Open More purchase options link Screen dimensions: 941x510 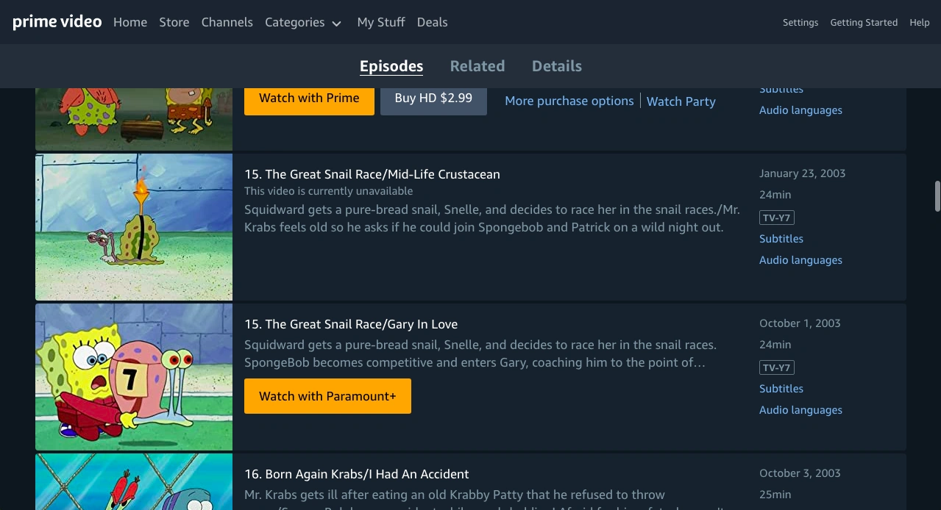[x=569, y=101]
